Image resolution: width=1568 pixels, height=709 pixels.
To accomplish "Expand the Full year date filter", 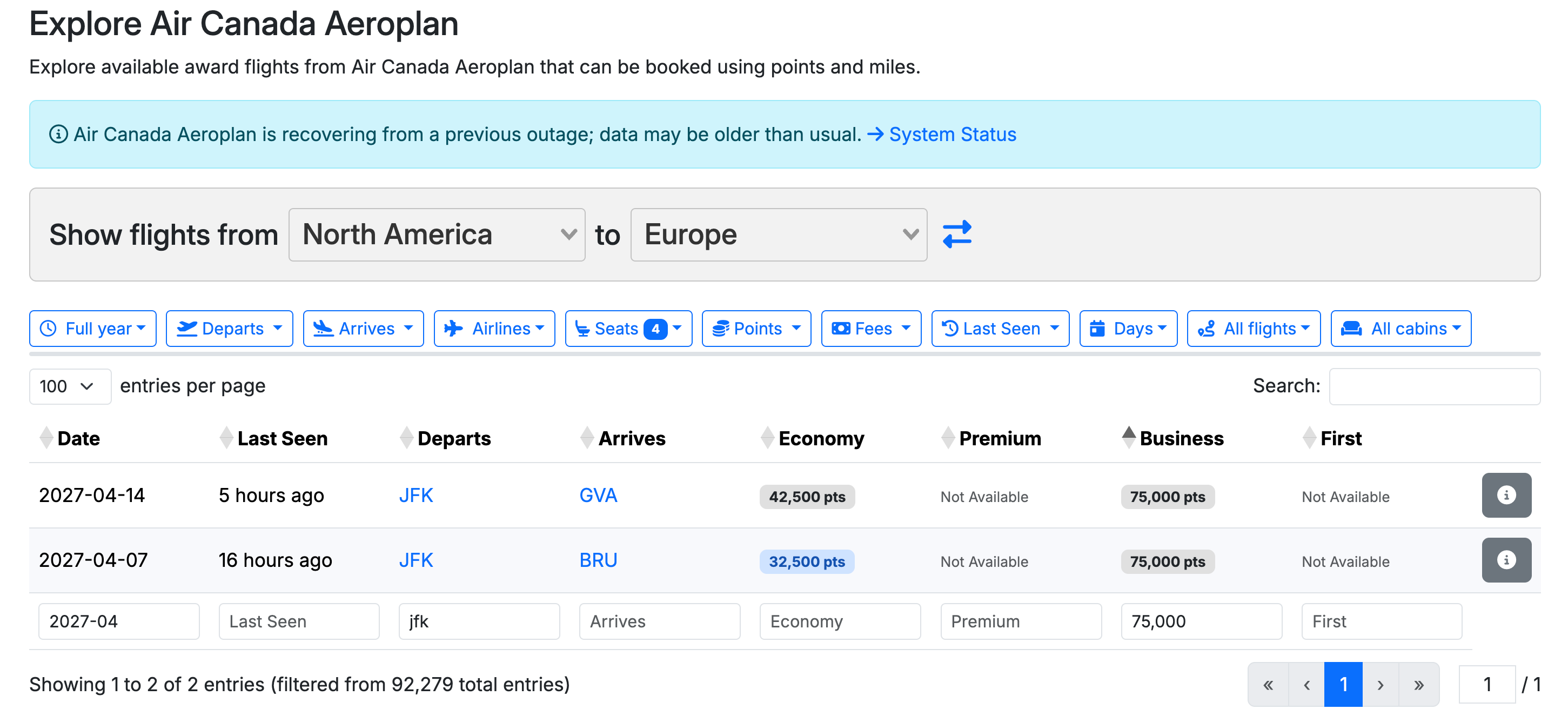I will pos(92,329).
